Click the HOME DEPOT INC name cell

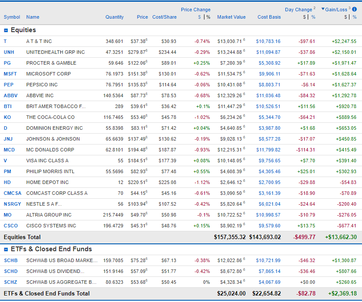[x=48, y=183]
